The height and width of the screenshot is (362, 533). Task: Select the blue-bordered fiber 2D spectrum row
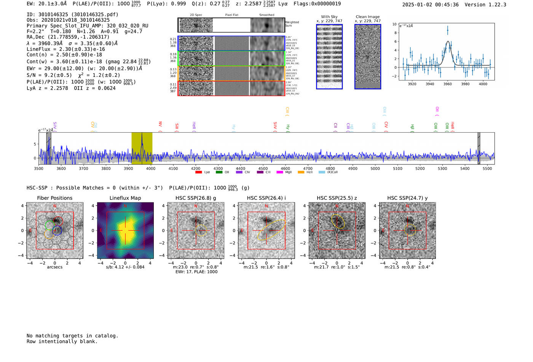coord(231,43)
